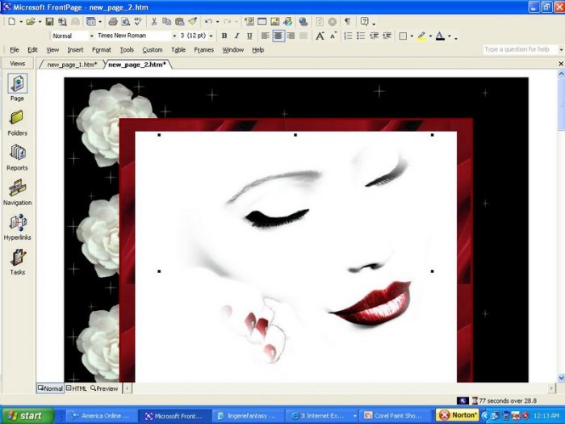Open Hyperlinks view in Views bar
This screenshot has width=565, height=424.
pos(17,227)
